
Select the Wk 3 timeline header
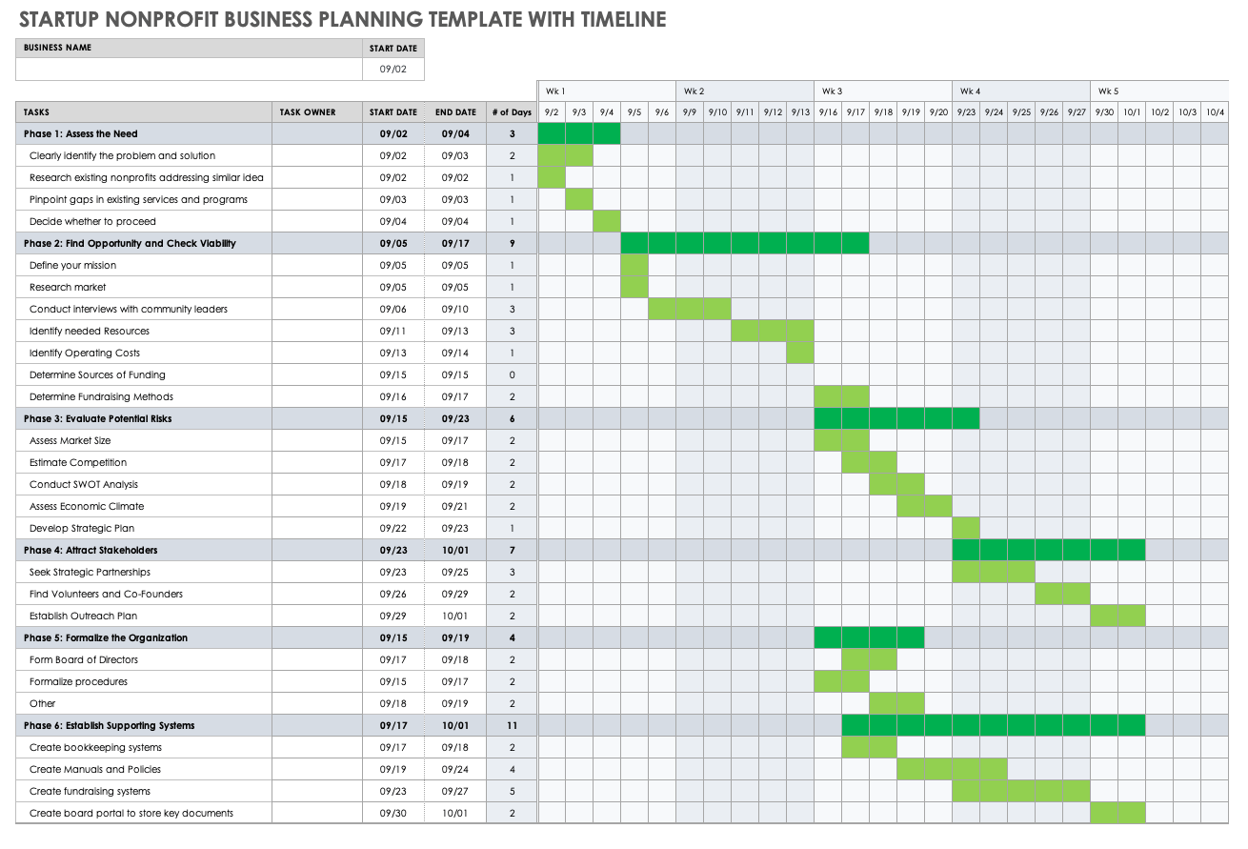pyautogui.click(x=883, y=91)
